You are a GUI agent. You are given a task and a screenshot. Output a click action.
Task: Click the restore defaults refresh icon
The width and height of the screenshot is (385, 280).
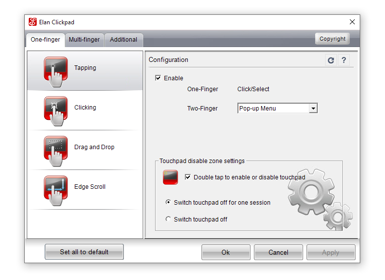point(331,60)
